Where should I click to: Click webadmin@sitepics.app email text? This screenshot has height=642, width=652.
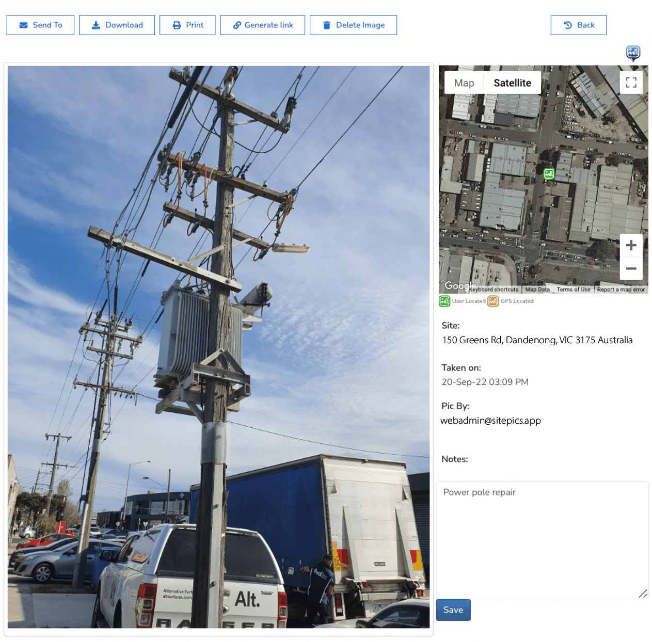490,421
